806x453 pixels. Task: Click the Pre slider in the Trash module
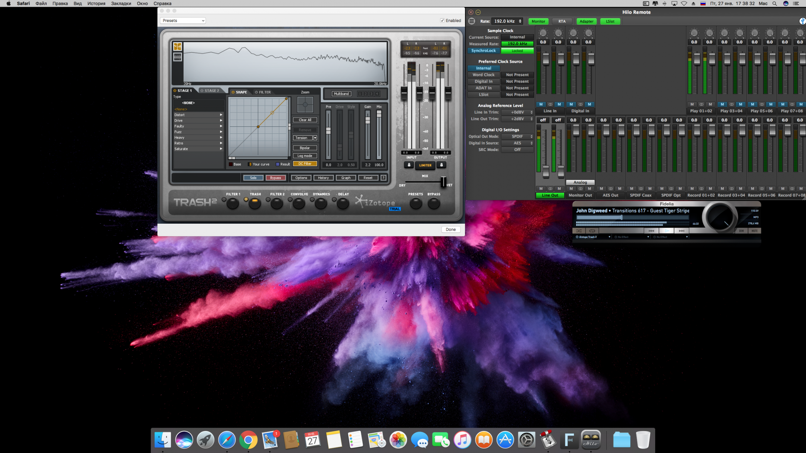[x=328, y=131]
